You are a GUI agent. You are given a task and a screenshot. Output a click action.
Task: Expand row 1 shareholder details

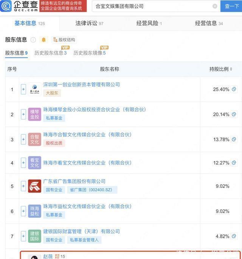(x=23, y=89)
